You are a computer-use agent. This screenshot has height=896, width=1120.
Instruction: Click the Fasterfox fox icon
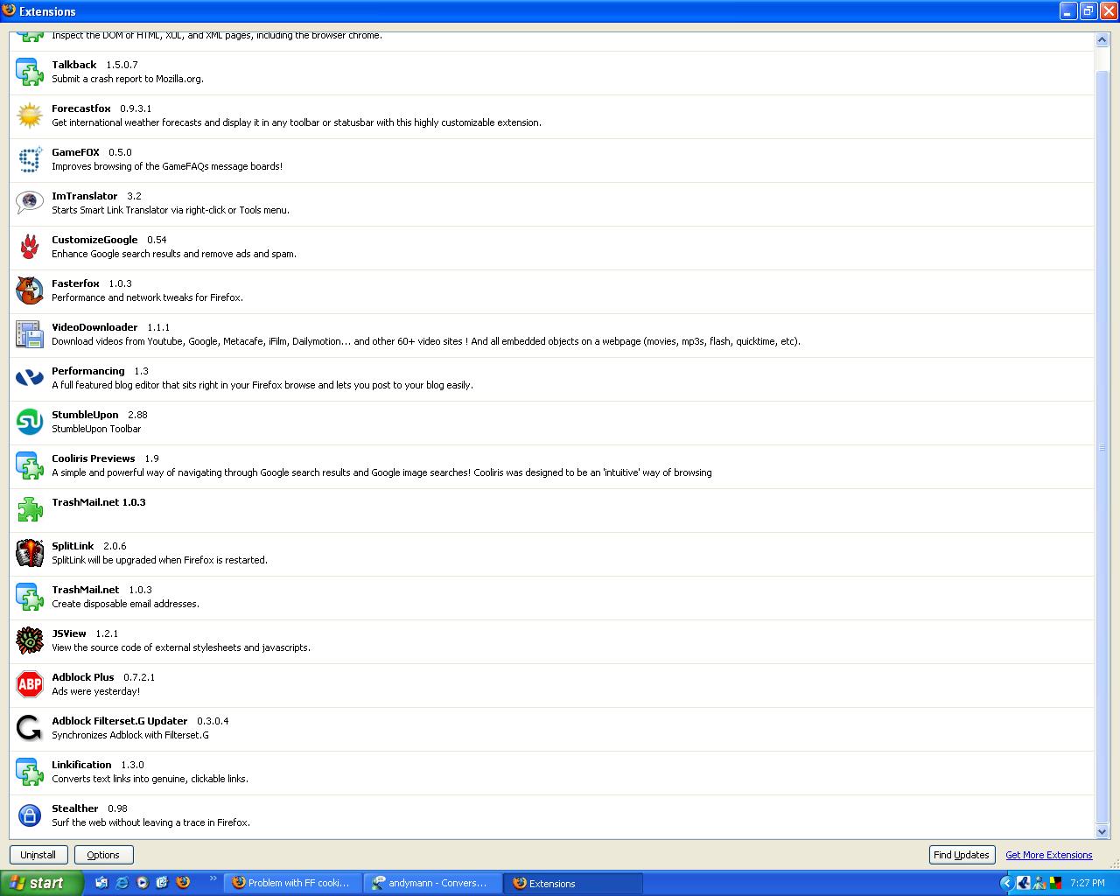[x=30, y=290]
